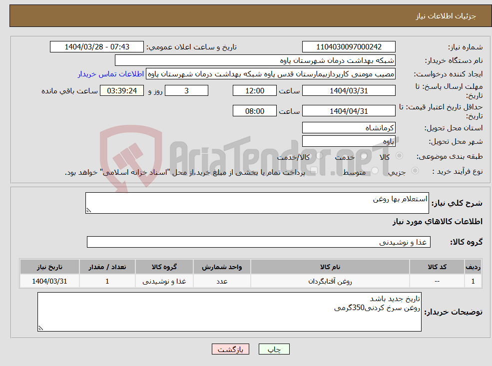Click غذا و نوشیدنی cell in table row
Viewport: 492px width, 366px height.
[164, 281]
